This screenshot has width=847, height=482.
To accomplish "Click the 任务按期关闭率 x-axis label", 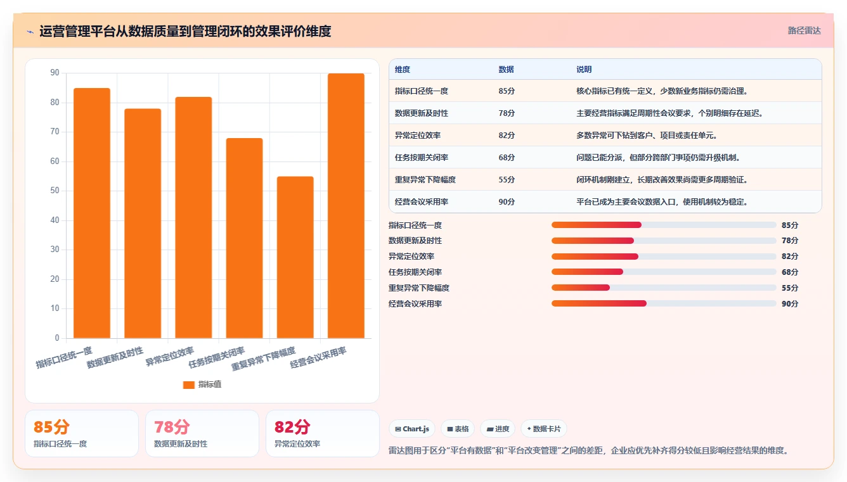I will (216, 357).
